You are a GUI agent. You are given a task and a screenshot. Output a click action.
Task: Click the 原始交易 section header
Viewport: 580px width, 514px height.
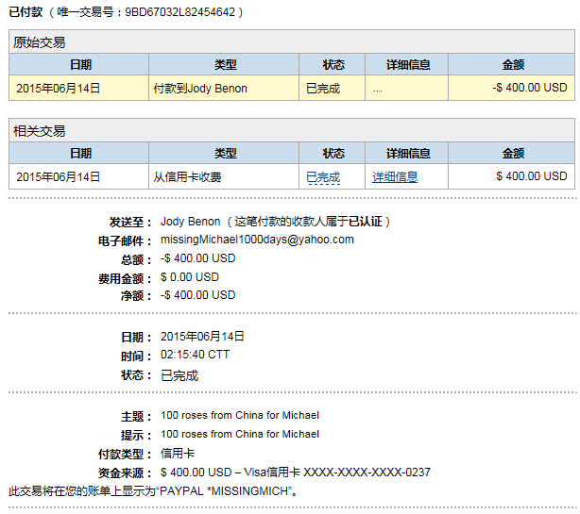click(39, 42)
